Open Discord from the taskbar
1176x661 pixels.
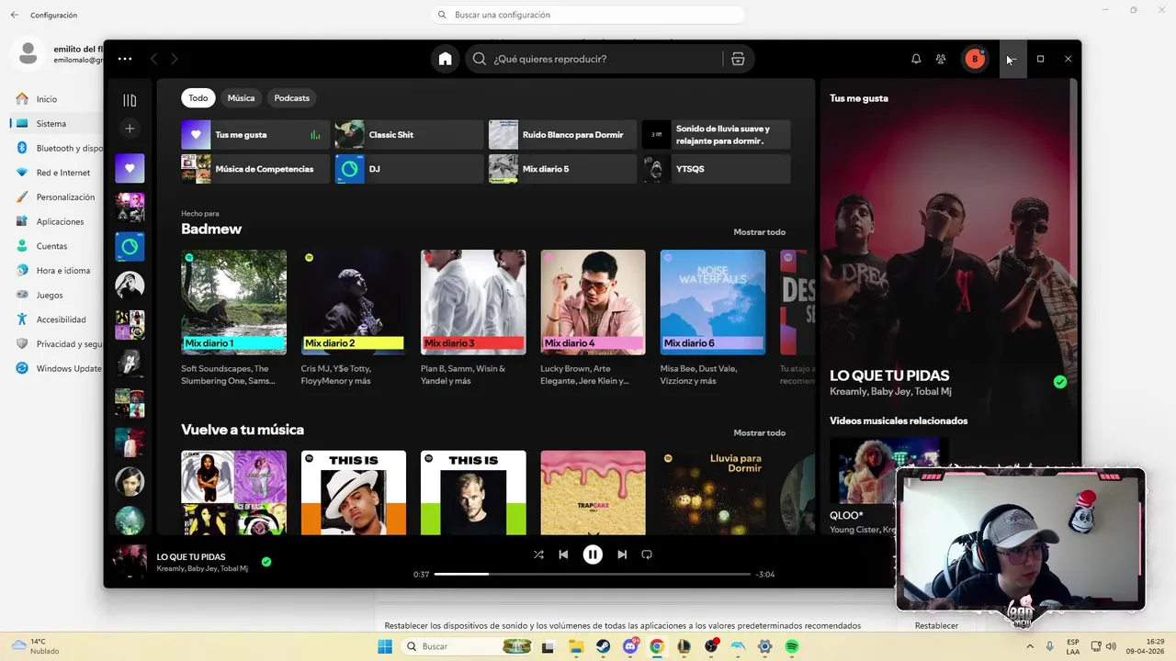coord(630,646)
